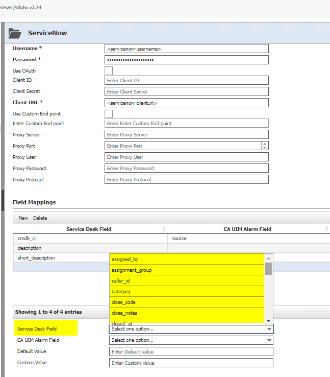Select category in the dropdown list
The height and width of the screenshot is (377, 330).
click(187, 292)
